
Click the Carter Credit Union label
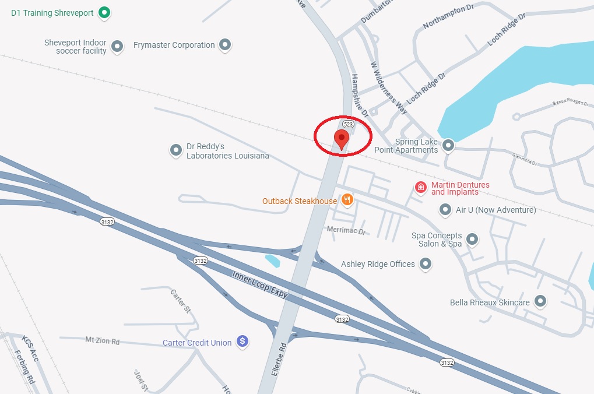click(x=197, y=343)
